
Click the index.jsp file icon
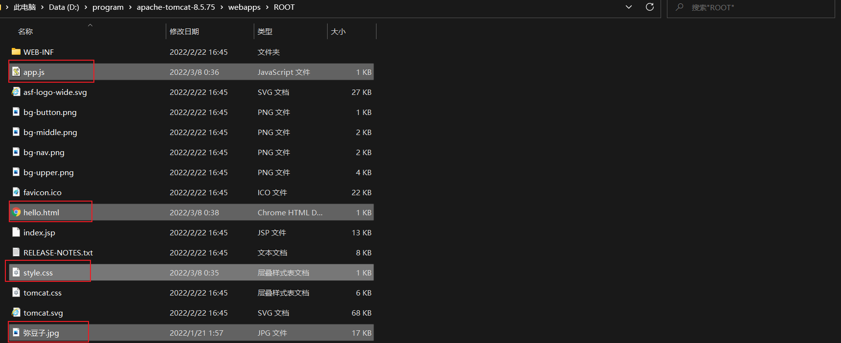16,232
